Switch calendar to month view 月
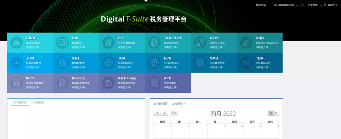Viewport: 341px width, 139px height. pos(271,113)
